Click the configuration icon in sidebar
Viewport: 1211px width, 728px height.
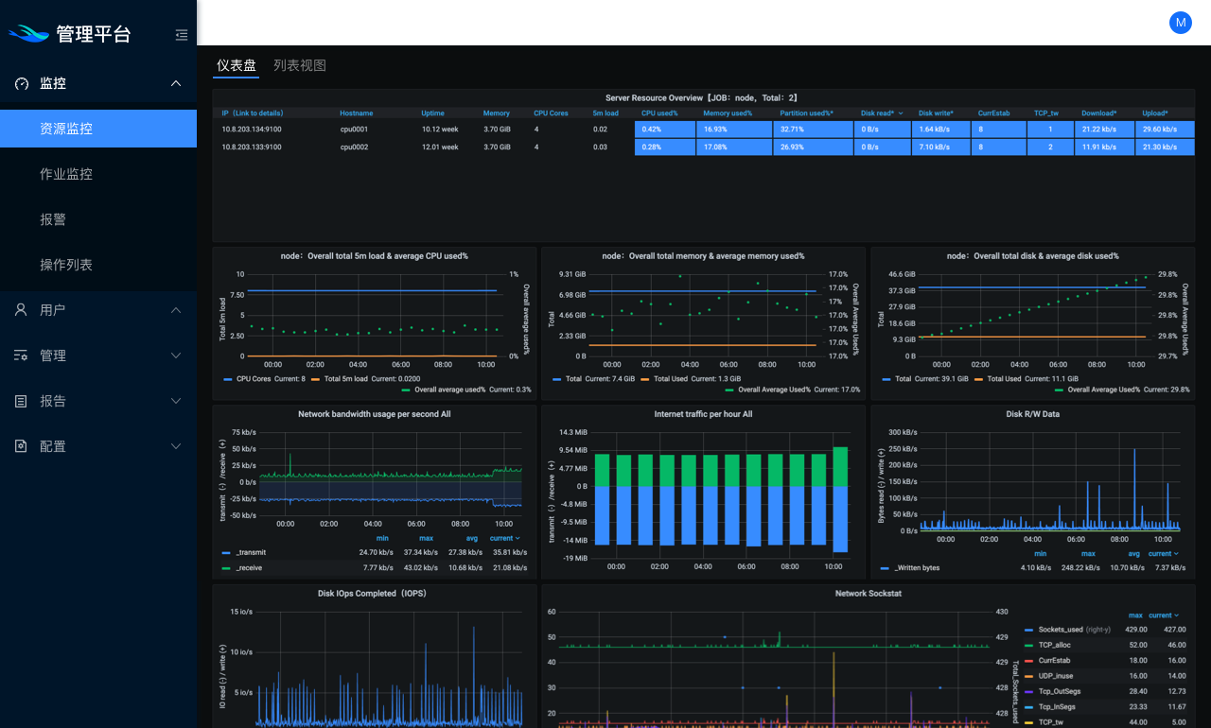click(x=21, y=446)
